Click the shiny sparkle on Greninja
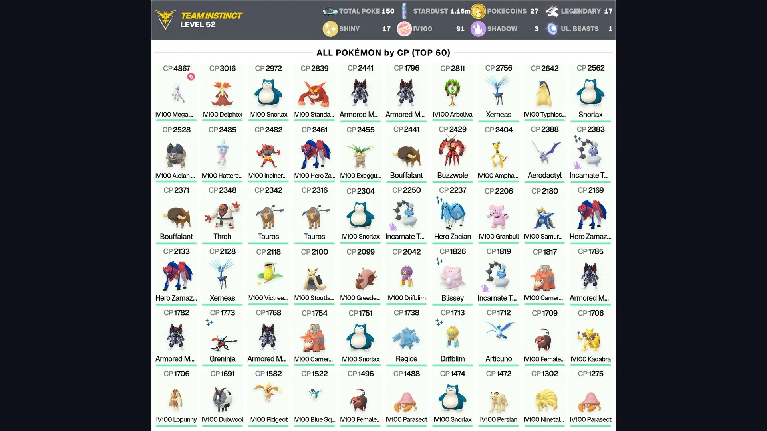Image resolution: width=767 pixels, height=431 pixels. click(209, 322)
